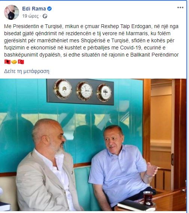Open the three-dot post options menu
Screen dimensions: 189x213
click(180, 7)
